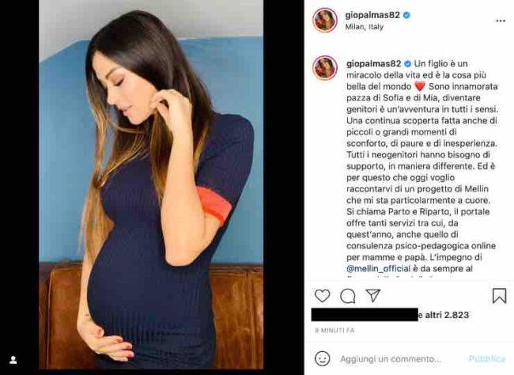Open comments via speech bubble icon
This screenshot has height=375, width=514.
[347, 296]
